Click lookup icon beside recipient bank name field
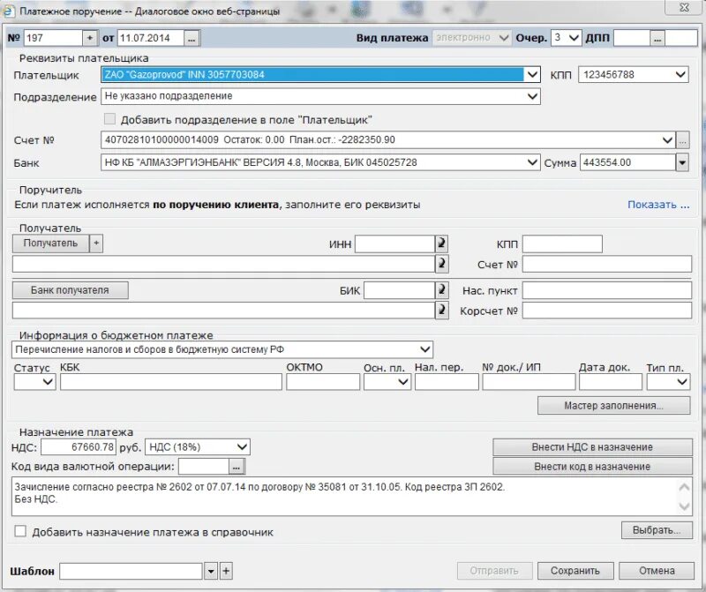Screen dimensions: 706x592 tap(442, 311)
